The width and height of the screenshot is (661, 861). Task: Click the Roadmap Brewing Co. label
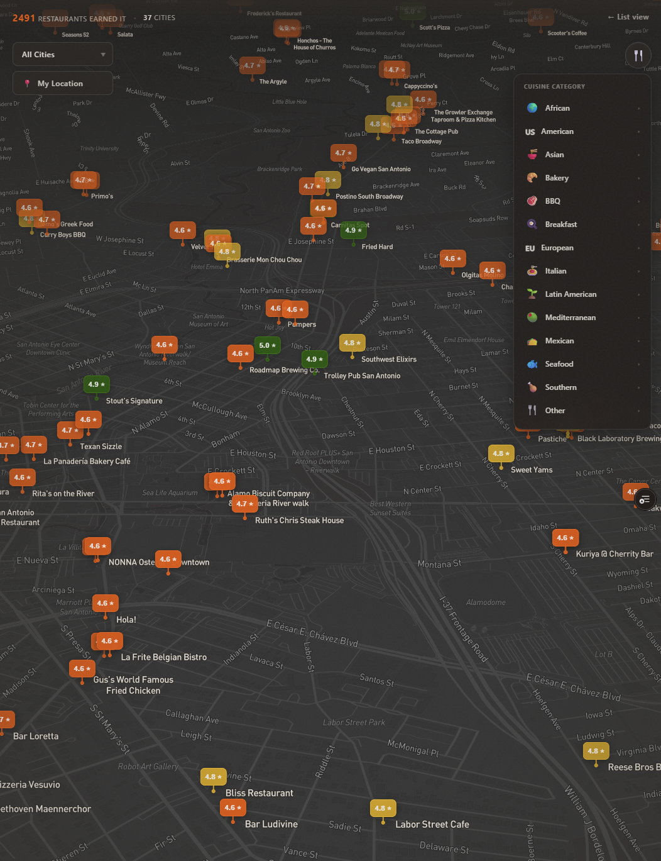285,370
